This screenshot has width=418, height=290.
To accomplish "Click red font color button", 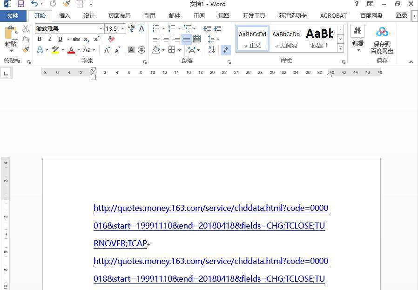I will pyautogui.click(x=71, y=50).
